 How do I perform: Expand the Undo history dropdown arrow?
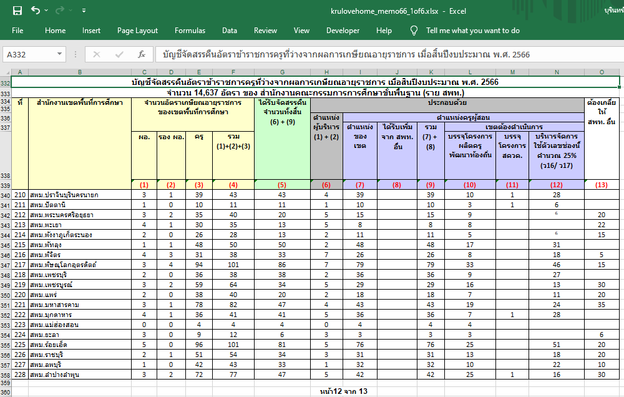(47, 11)
